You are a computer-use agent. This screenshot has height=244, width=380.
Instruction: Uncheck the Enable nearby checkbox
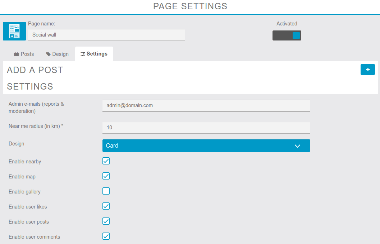(x=106, y=161)
